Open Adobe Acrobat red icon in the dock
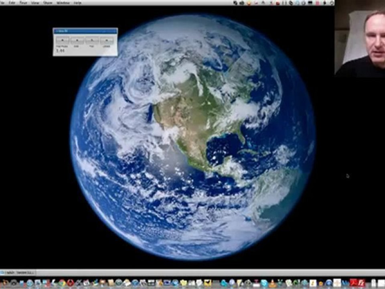 (x=353, y=283)
